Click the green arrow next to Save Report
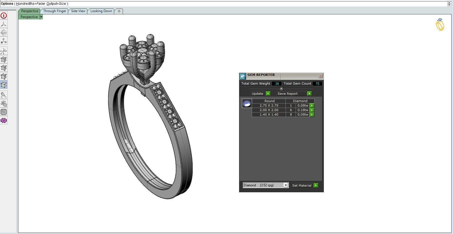 pos(309,94)
